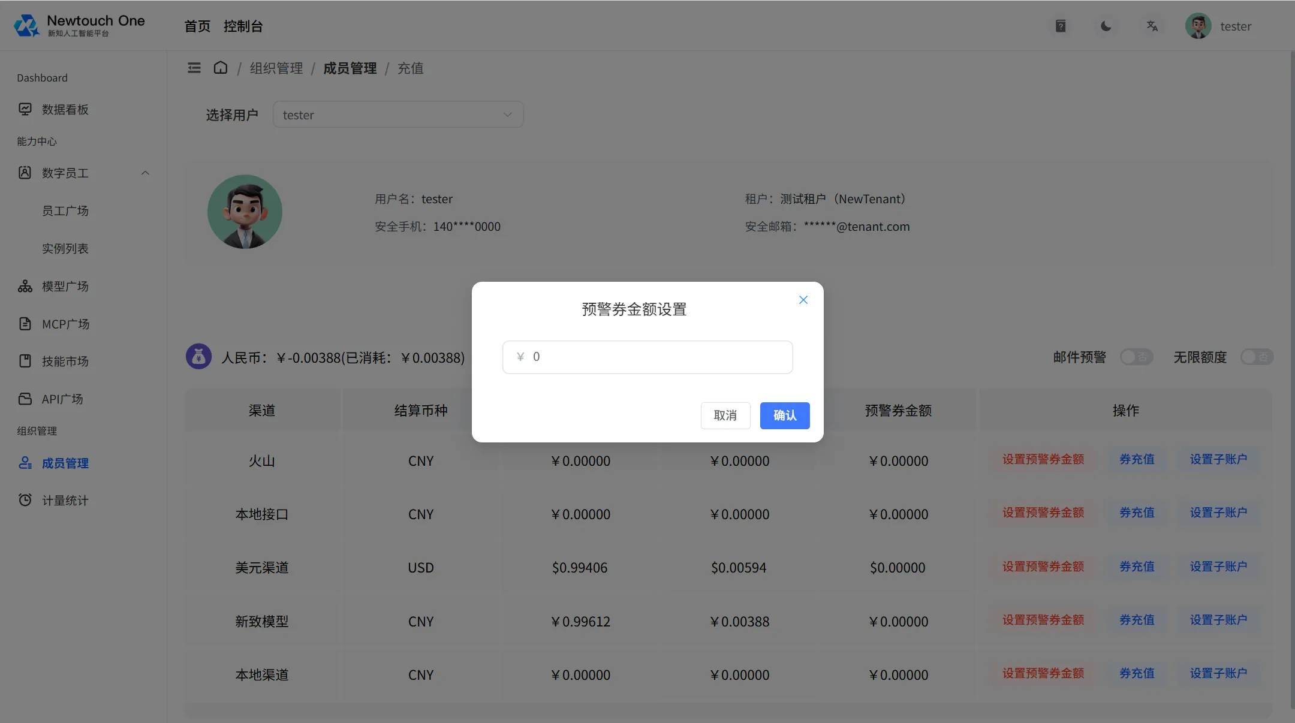Screen dimensions: 1295x723
Task: Click the ¥0.99612 balance cell
Action: (x=580, y=622)
